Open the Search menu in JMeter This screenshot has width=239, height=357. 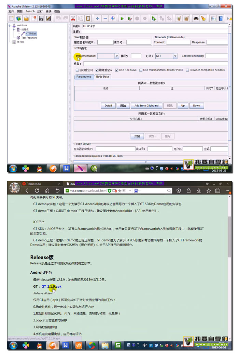tap(30, 11)
